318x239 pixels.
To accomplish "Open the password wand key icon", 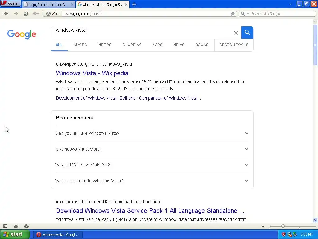I will (36, 14).
